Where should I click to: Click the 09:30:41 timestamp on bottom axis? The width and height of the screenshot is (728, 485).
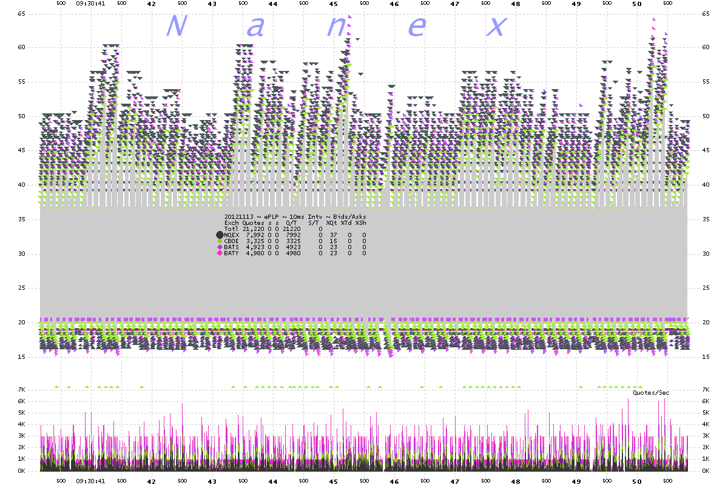pos(90,481)
